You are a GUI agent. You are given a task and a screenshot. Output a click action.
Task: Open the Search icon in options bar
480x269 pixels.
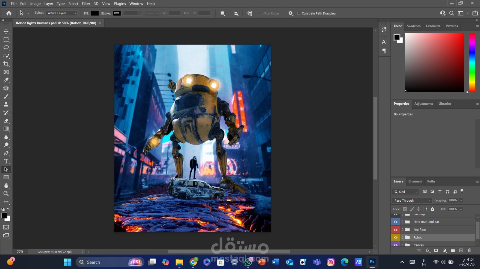click(x=451, y=13)
